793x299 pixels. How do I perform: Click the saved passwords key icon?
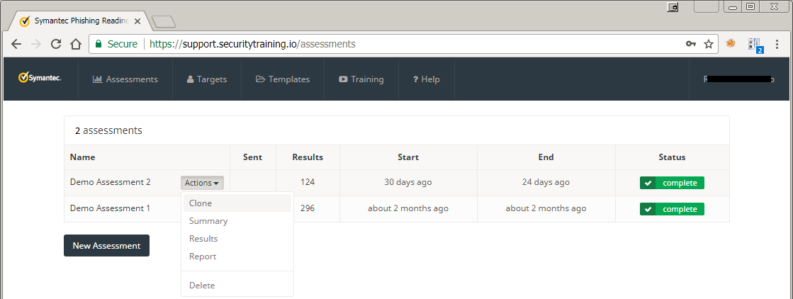tap(691, 44)
